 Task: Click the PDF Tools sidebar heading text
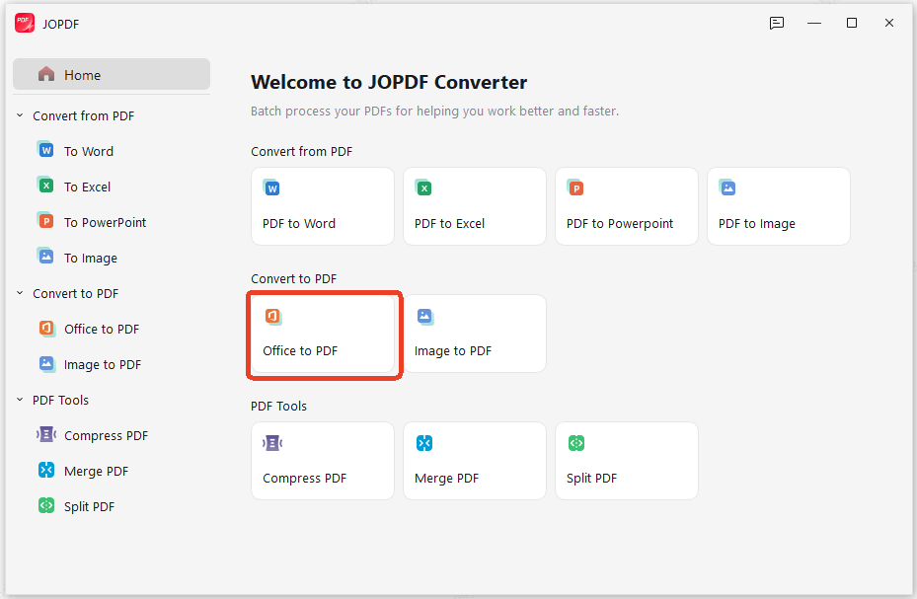tap(61, 401)
